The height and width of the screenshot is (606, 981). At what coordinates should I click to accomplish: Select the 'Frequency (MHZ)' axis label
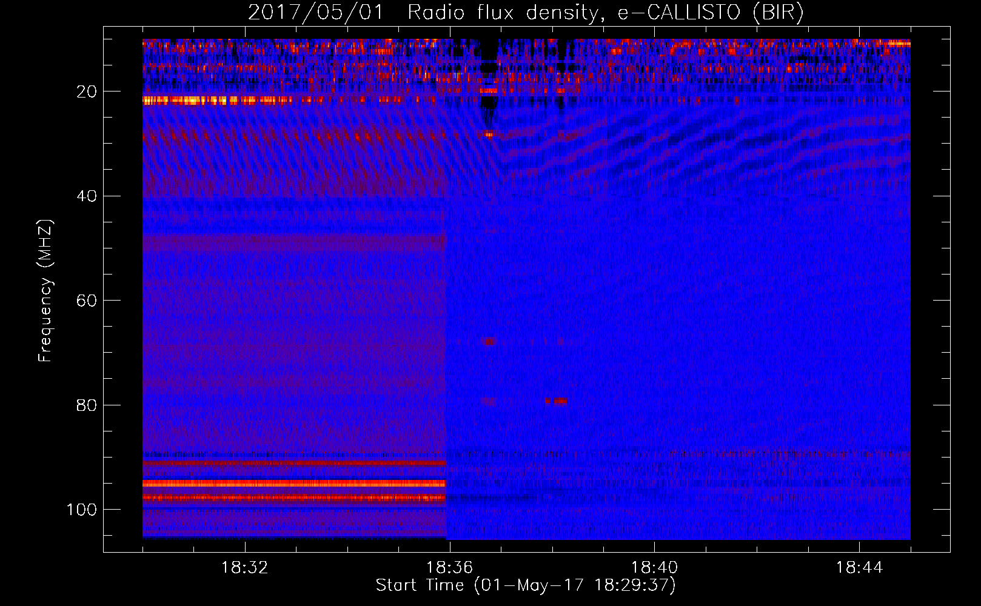(x=45, y=291)
